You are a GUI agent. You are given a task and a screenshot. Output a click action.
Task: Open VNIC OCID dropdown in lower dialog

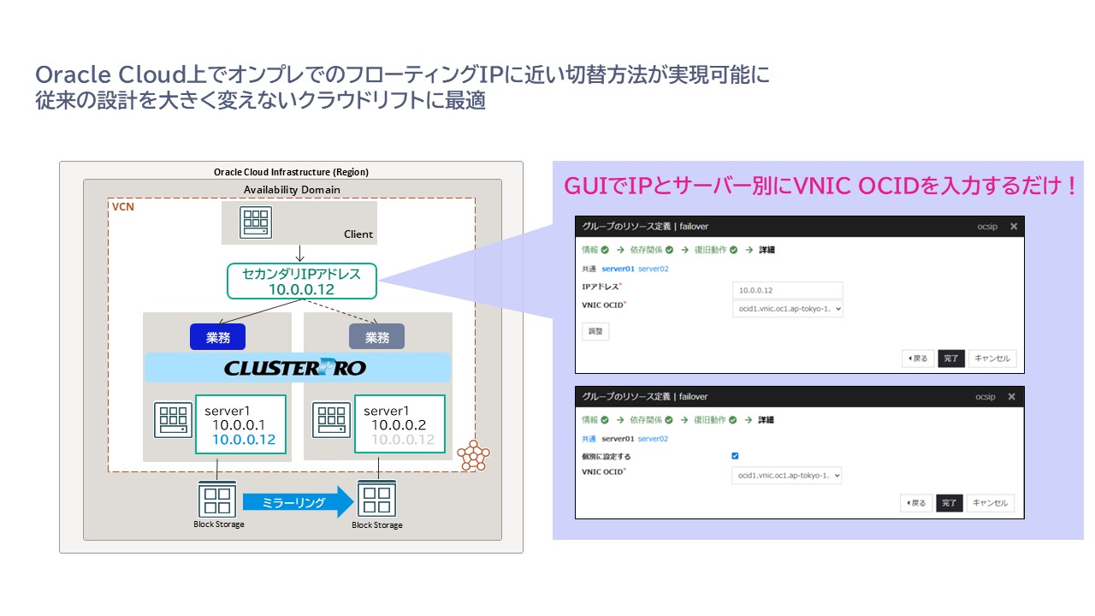[x=786, y=475]
